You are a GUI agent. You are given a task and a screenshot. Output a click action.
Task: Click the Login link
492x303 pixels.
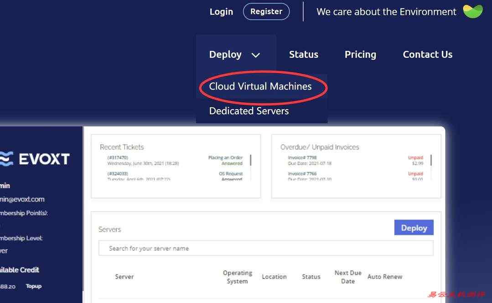tap(221, 12)
